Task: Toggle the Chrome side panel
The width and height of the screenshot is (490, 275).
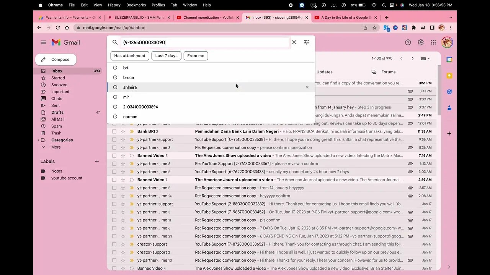Action: click(x=432, y=27)
